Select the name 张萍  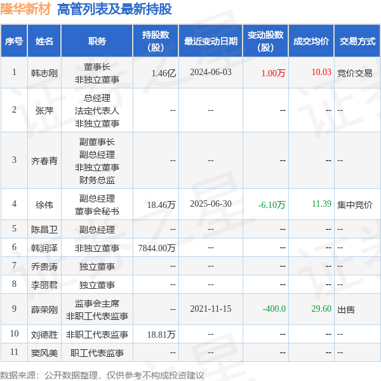[x=44, y=111]
